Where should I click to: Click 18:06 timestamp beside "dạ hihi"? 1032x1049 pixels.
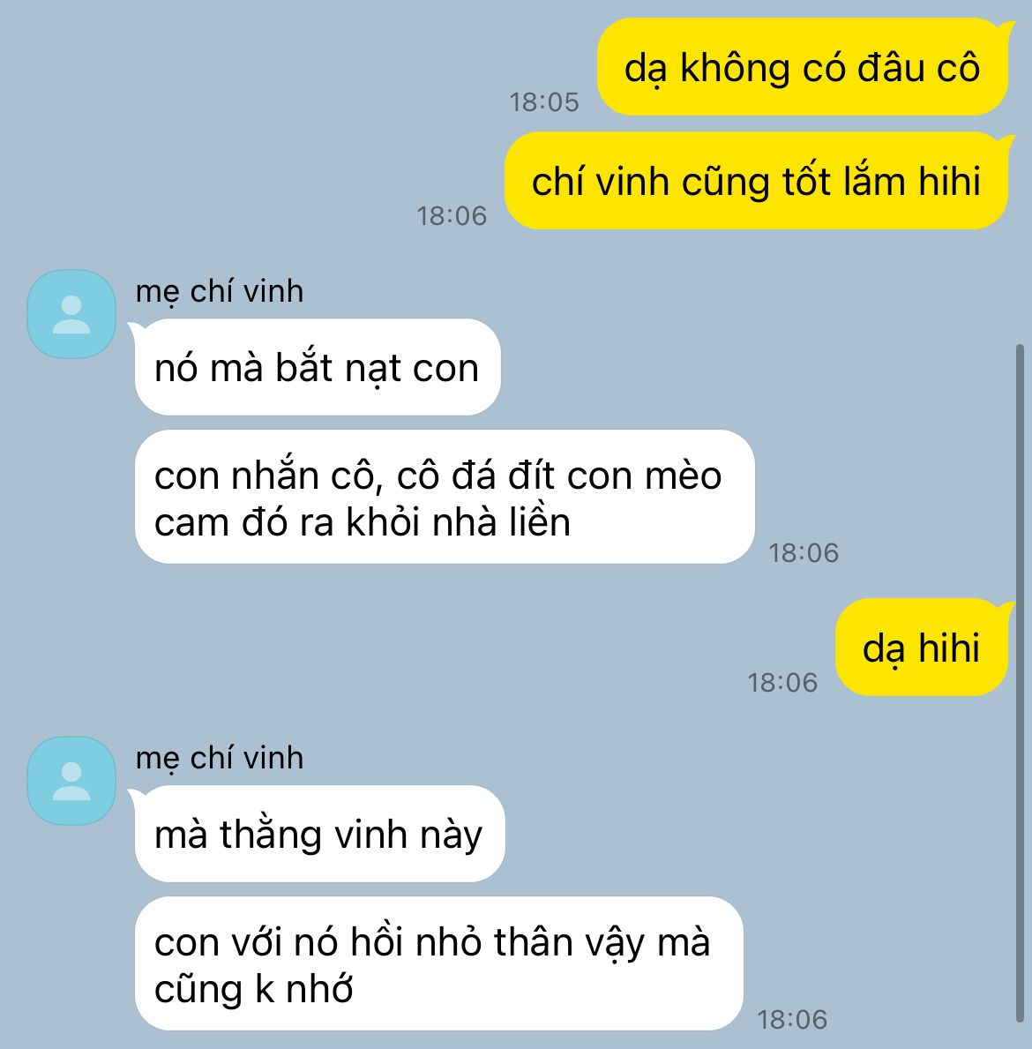point(781,683)
